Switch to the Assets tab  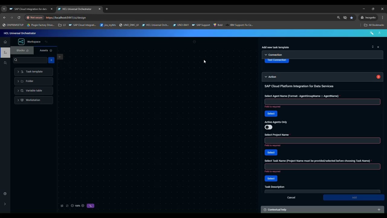(46, 51)
